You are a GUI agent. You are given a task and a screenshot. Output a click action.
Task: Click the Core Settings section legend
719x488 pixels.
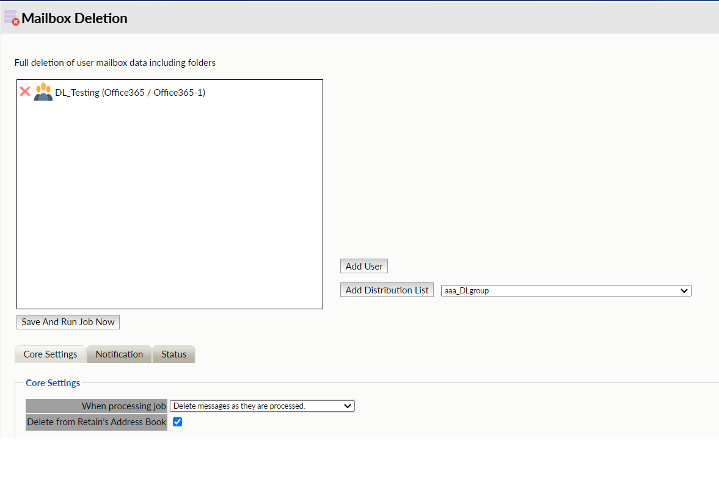[53, 382]
